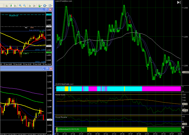This screenshot has height=135, width=189.
Task: Switch to line chart display
Action: point(15,5)
